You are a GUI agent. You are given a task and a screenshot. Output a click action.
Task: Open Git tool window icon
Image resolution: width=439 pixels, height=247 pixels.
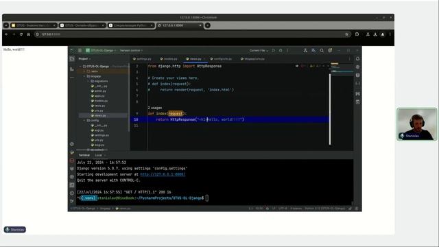tap(72, 201)
